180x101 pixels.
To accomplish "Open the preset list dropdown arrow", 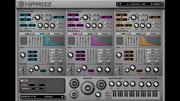I will [x=118, y=4].
